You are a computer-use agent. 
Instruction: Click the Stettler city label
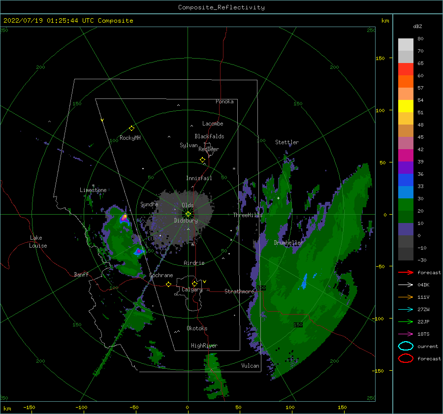tap(287, 142)
